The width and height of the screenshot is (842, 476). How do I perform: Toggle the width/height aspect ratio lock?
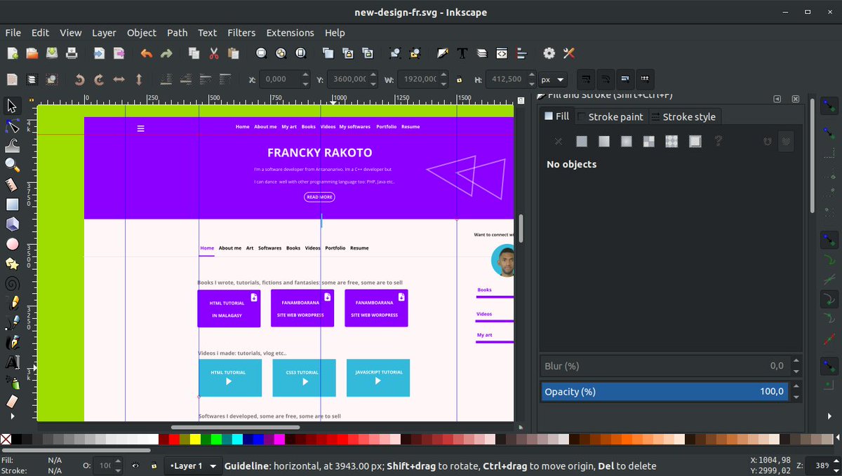point(460,79)
